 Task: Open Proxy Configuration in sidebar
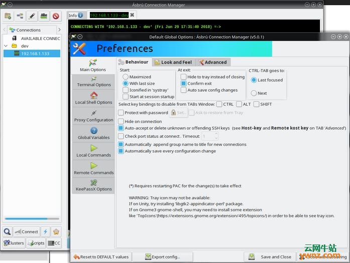pyautogui.click(x=93, y=116)
